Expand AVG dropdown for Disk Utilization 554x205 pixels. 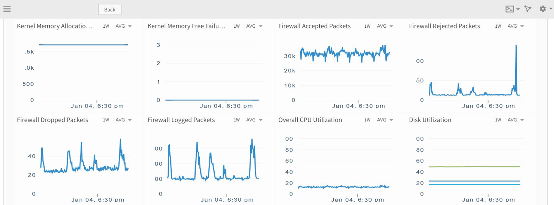click(x=516, y=120)
